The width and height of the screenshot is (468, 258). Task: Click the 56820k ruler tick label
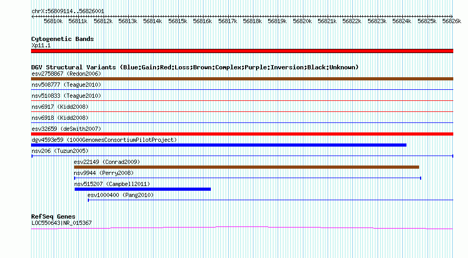pyautogui.click(x=302, y=22)
